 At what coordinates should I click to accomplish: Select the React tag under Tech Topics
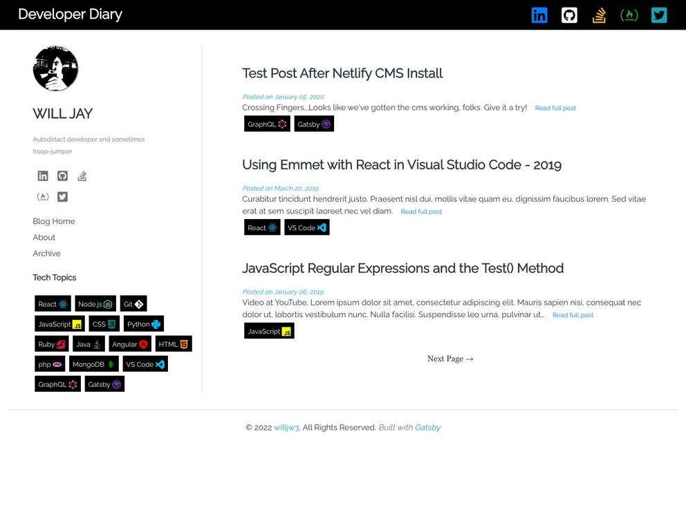coord(52,303)
